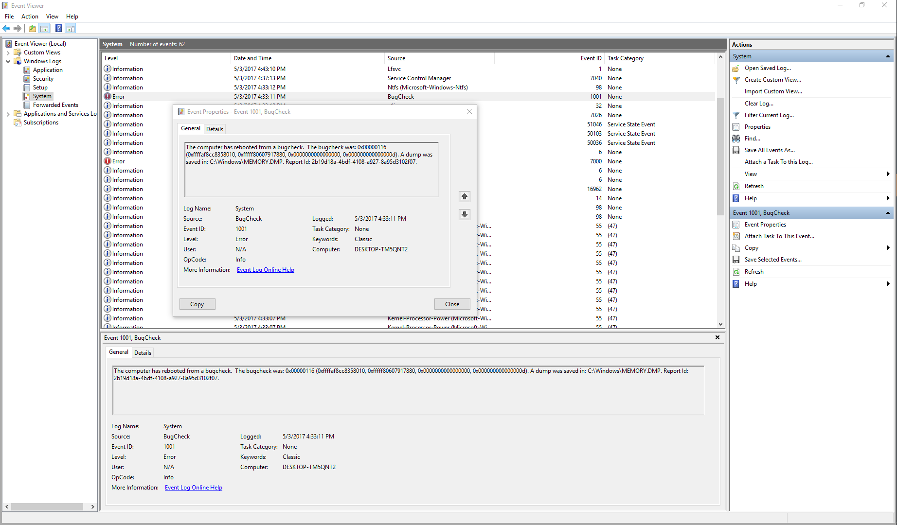
Task: Click the BugCheck Error row red icon
Action: tap(108, 97)
